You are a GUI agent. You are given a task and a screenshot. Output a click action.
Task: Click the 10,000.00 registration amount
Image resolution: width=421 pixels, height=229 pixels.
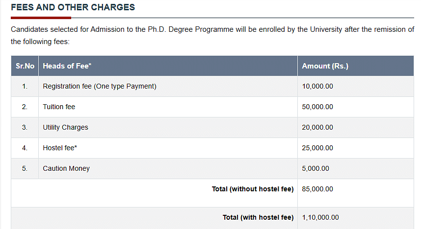pos(317,86)
